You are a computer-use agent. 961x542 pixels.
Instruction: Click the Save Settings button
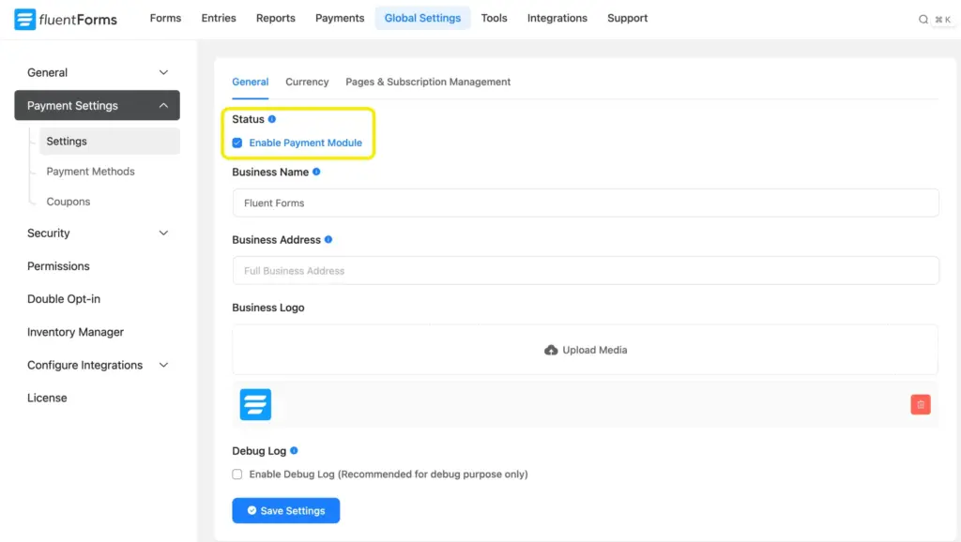coord(285,510)
